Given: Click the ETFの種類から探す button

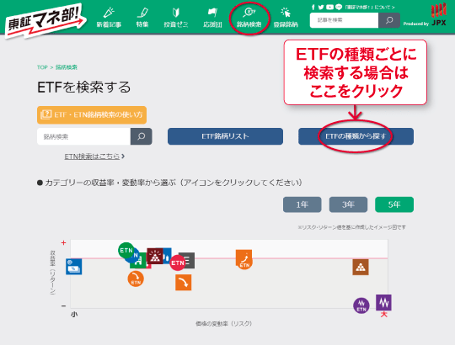Looking at the screenshot, I should (x=356, y=136).
